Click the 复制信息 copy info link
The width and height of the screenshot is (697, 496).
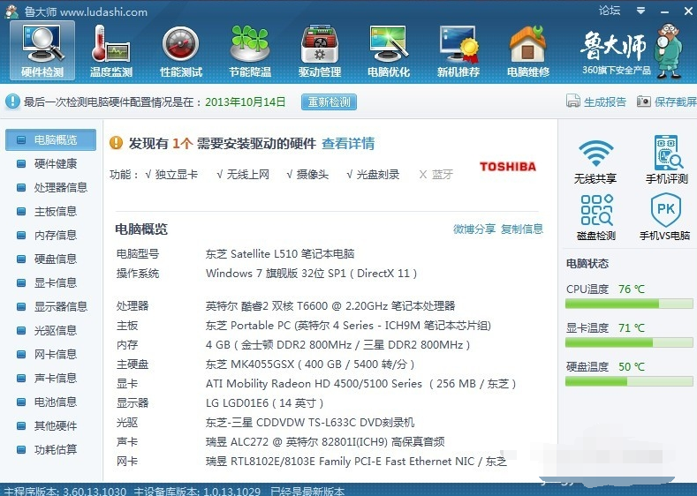coord(522,229)
